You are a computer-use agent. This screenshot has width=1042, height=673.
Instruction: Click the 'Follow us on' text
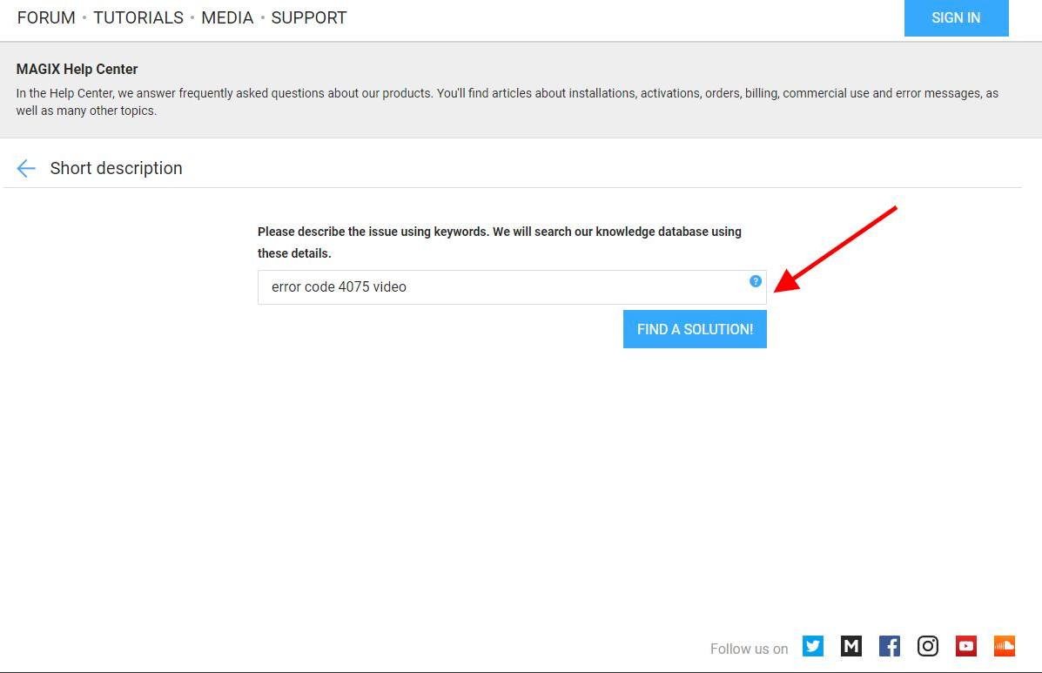click(x=749, y=649)
